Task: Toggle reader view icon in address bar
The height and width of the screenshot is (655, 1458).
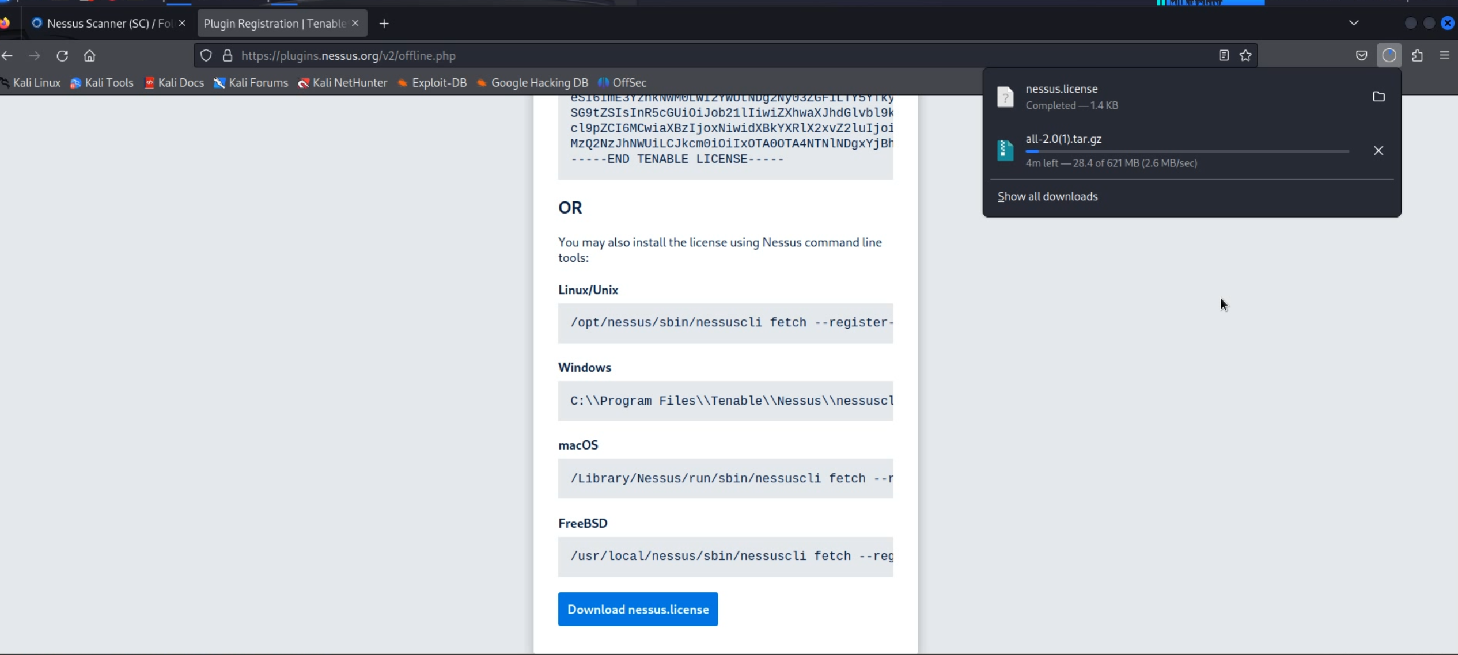Action: coord(1224,56)
